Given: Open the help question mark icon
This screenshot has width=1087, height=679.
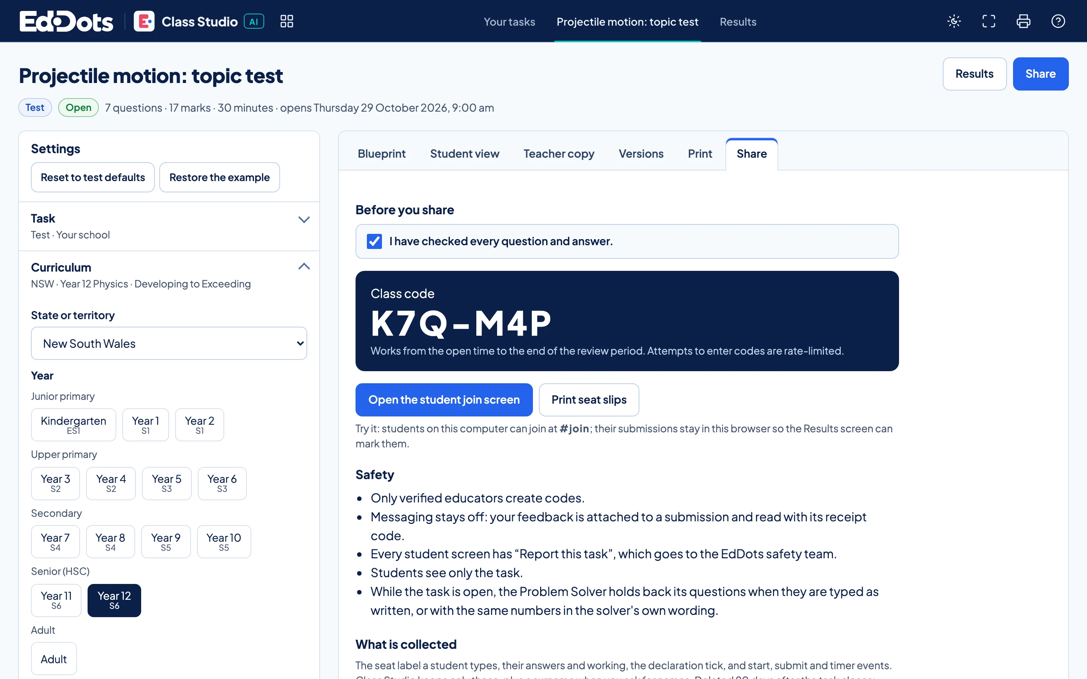Looking at the screenshot, I should tap(1058, 21).
